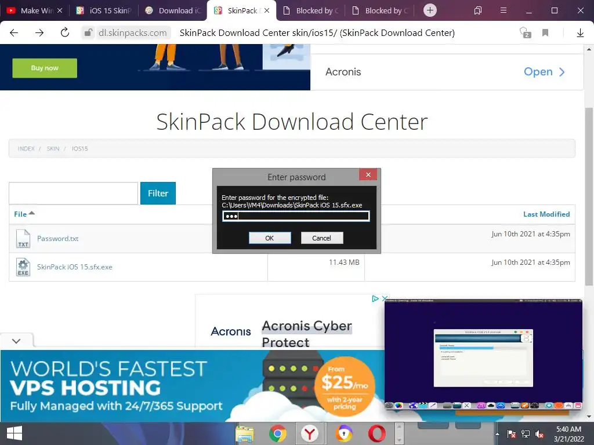This screenshot has width=594, height=445.
Task: Switch to the first Blocked by tab
Action: tap(311, 10)
